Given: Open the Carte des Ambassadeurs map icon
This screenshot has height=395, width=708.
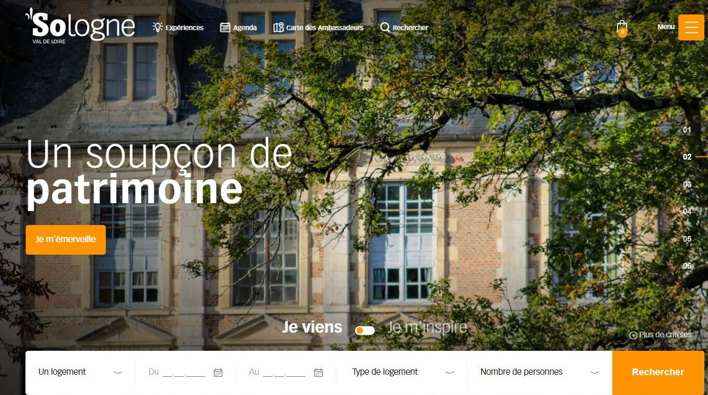Looking at the screenshot, I should (278, 28).
